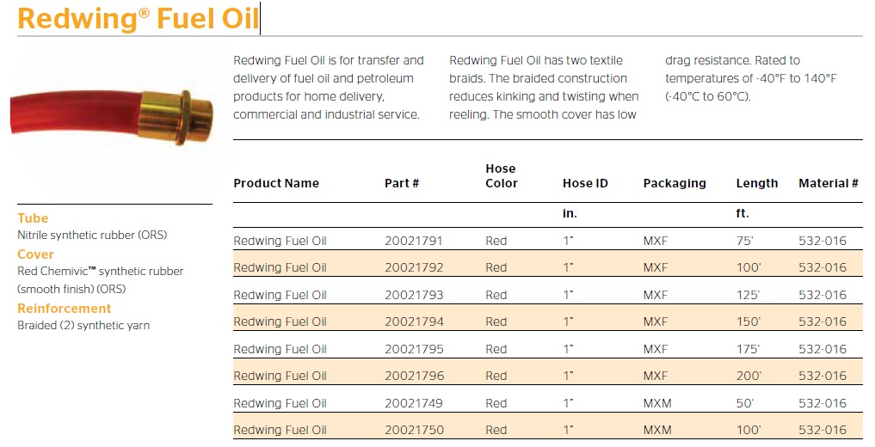
Task: Click the Hose ID column header
Action: [x=585, y=183]
